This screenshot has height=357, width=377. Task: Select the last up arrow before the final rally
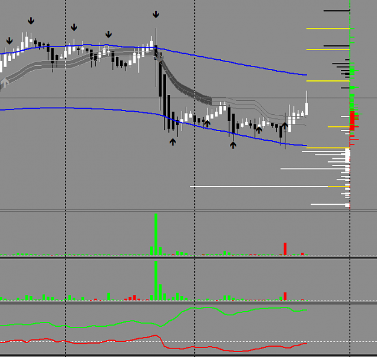point(285,126)
